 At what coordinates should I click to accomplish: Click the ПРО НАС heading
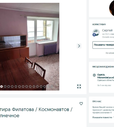coord(97,102)
